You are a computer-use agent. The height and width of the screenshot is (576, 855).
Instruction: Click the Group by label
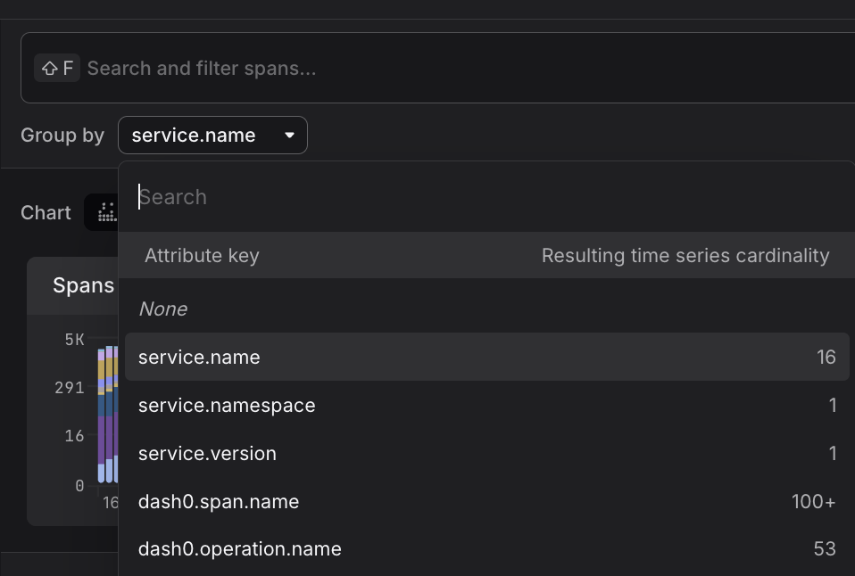pos(62,136)
